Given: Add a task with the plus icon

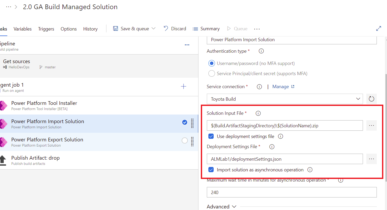Looking at the screenshot, I should (184, 86).
